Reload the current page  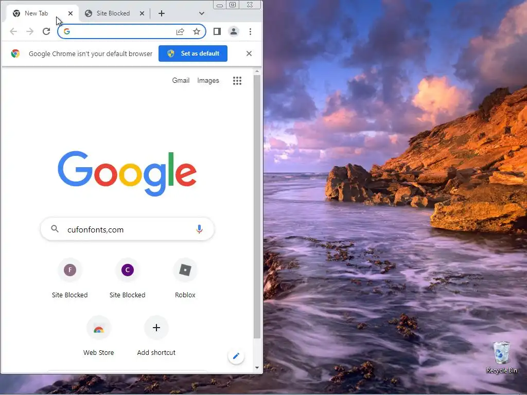[x=46, y=31]
